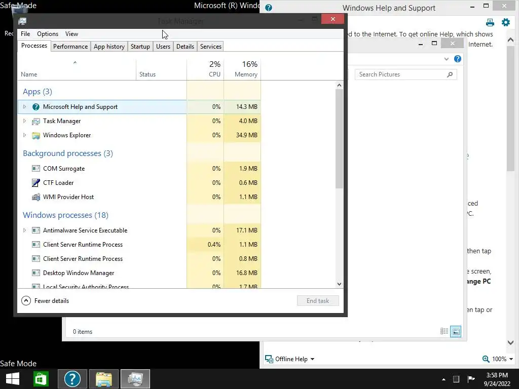519x389 pixels.
Task: Open the View menu
Action: tap(71, 34)
